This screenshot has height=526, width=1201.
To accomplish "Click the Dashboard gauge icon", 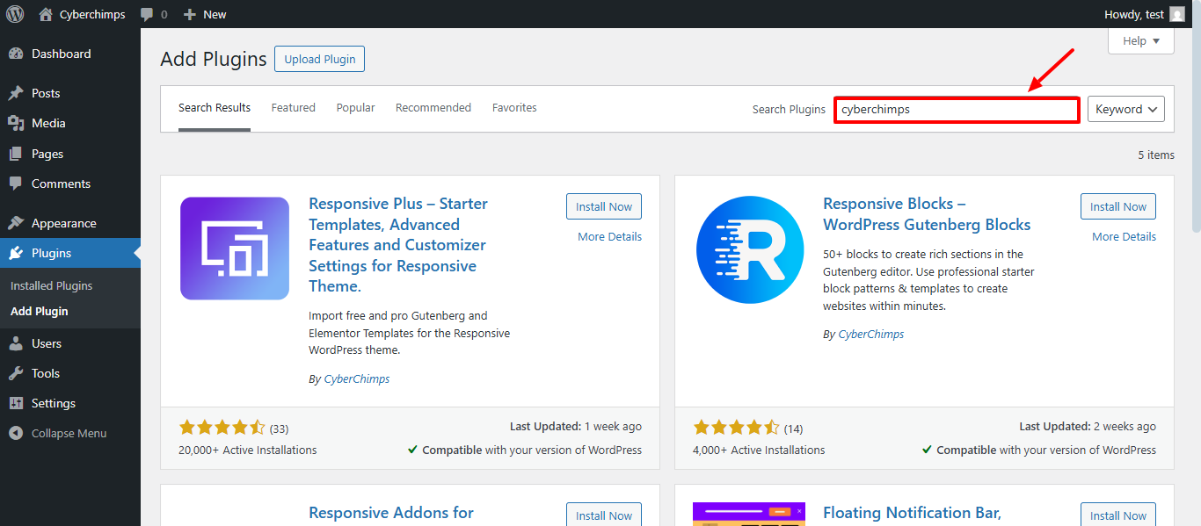I will click(x=16, y=54).
